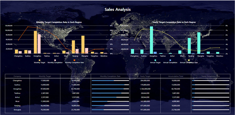The image size is (235, 115).
Task: Click the Monthly Target legend swatch
Action: tap(40, 60)
